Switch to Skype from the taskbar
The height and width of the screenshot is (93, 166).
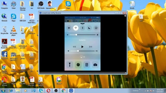click(x=41, y=91)
